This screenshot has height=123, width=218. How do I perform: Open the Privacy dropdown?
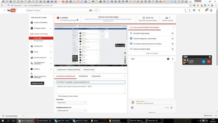click(72, 111)
